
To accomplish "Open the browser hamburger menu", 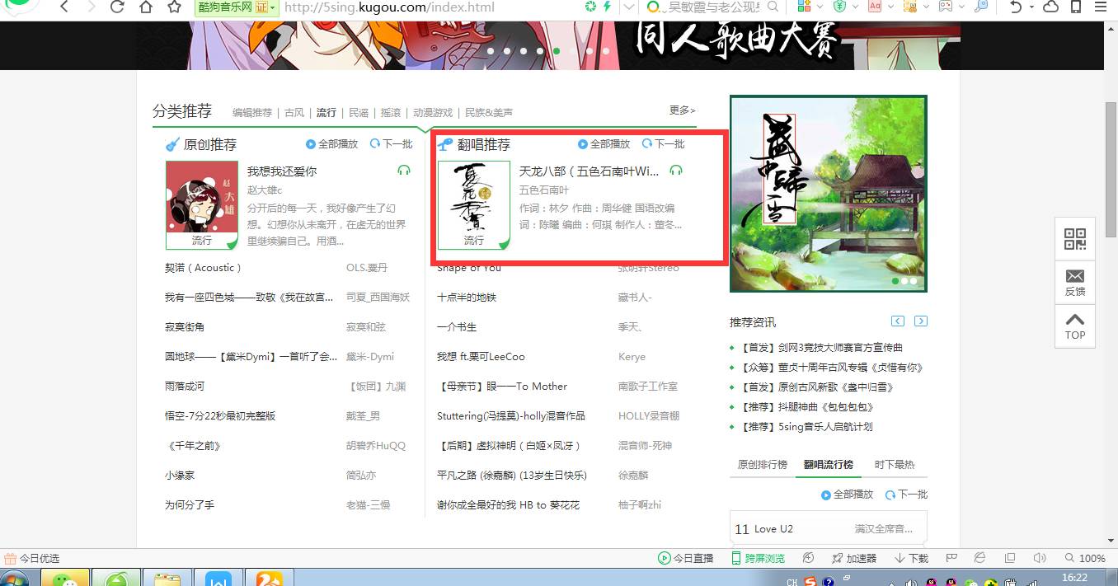I will coord(1102,7).
